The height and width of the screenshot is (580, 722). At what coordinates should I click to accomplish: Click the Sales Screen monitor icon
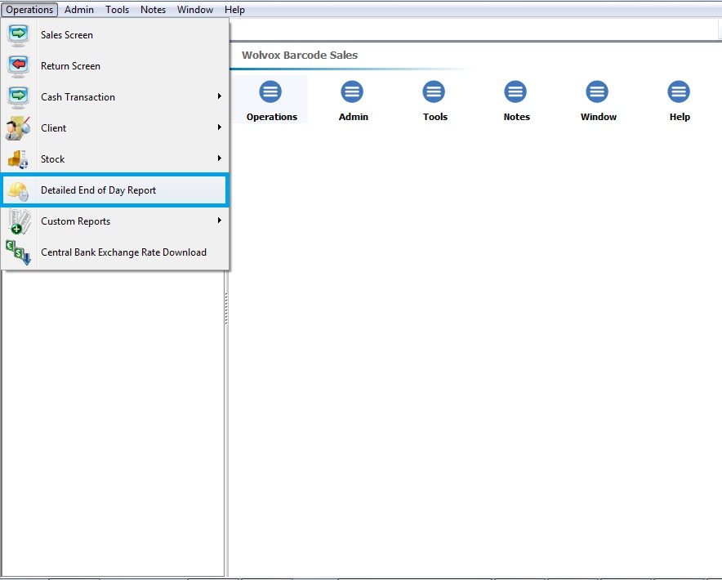pos(19,35)
